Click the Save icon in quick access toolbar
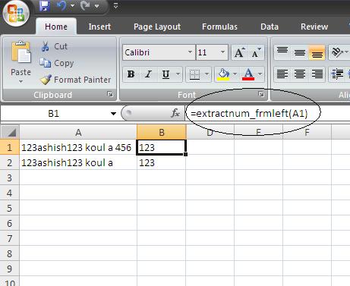 [x=45, y=6]
